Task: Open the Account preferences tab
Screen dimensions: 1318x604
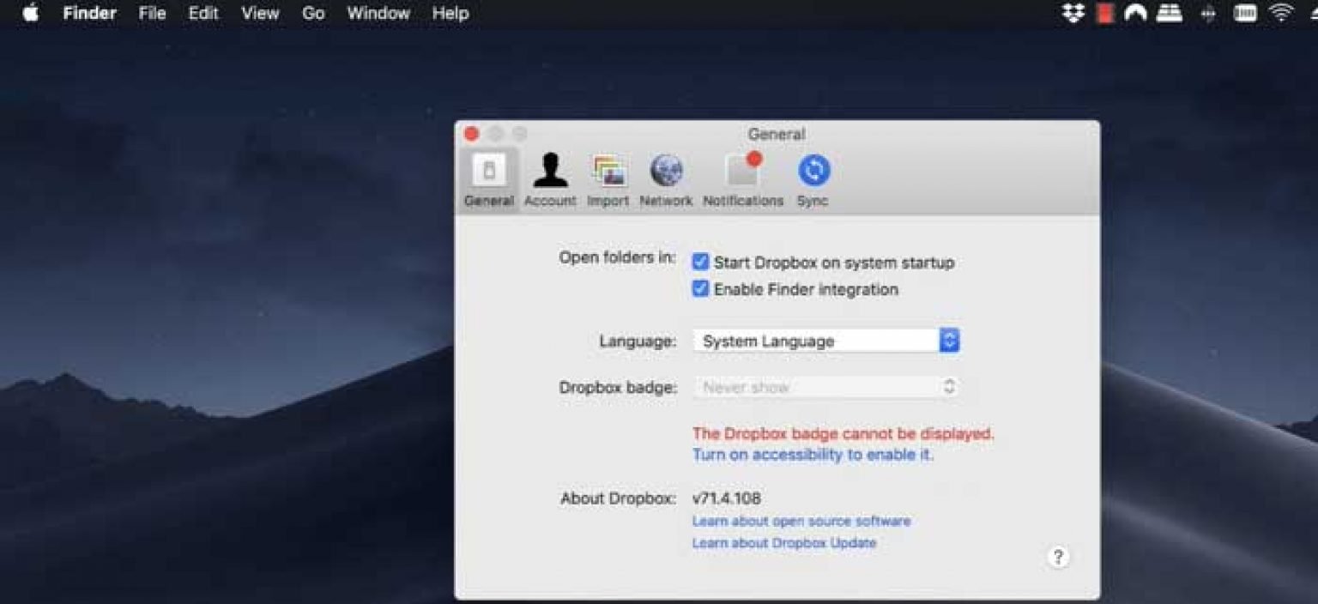Action: click(x=550, y=180)
